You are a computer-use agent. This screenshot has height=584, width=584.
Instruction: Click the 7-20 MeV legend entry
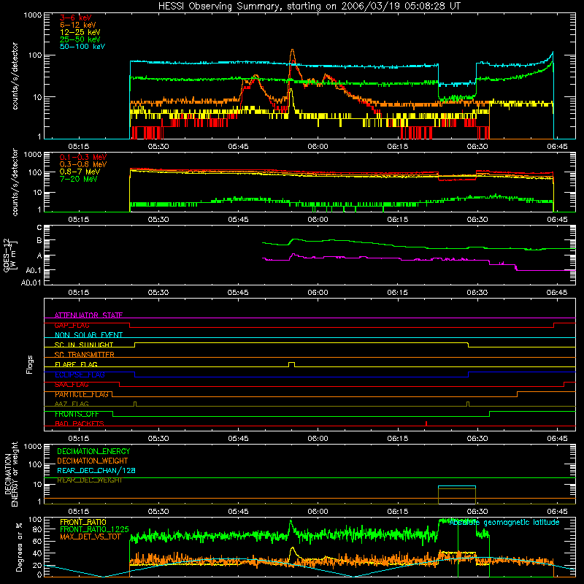[79, 179]
